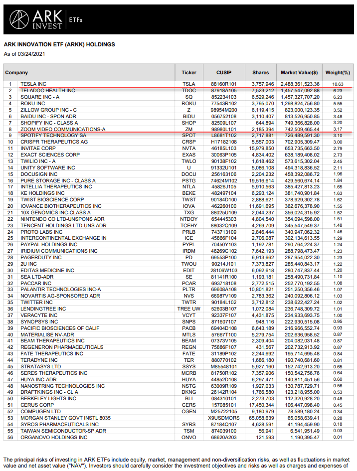Click the Weight(%) column header
Screen dimensions: 357x471
[338, 72]
